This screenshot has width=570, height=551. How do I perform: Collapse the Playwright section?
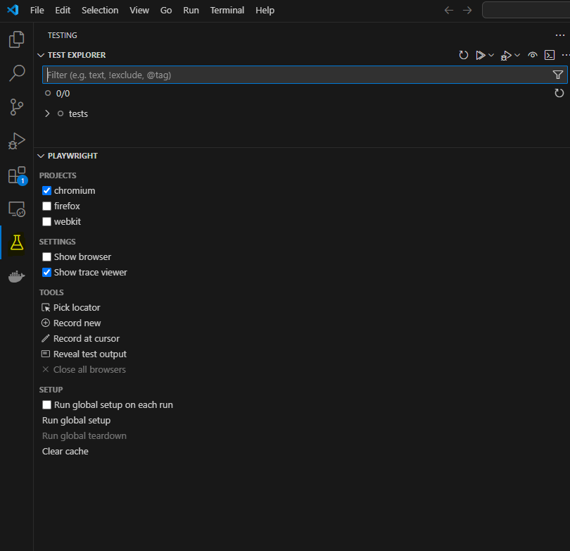(41, 156)
